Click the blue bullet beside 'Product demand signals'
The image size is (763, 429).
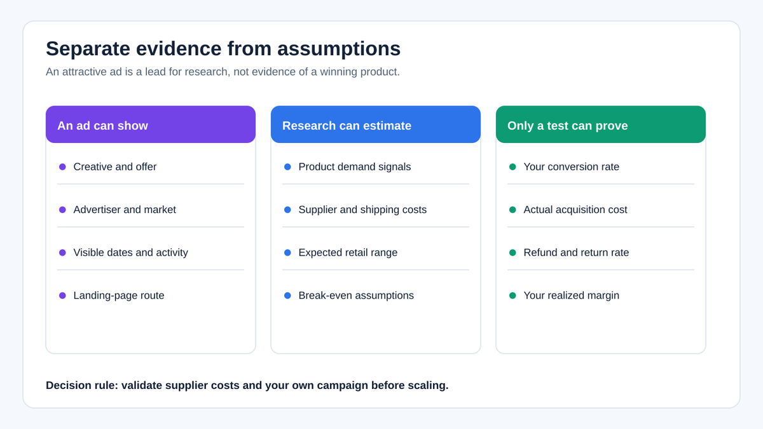287,167
